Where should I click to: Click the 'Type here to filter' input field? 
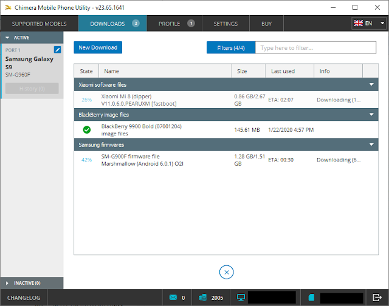pyautogui.click(x=315, y=47)
